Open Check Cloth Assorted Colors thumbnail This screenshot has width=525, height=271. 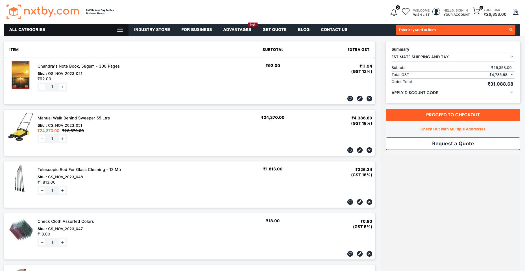pos(21,230)
